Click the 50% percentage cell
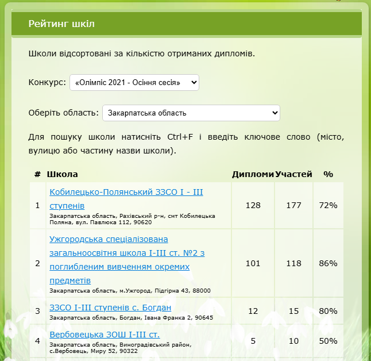This screenshot has width=371, height=361. [x=328, y=341]
